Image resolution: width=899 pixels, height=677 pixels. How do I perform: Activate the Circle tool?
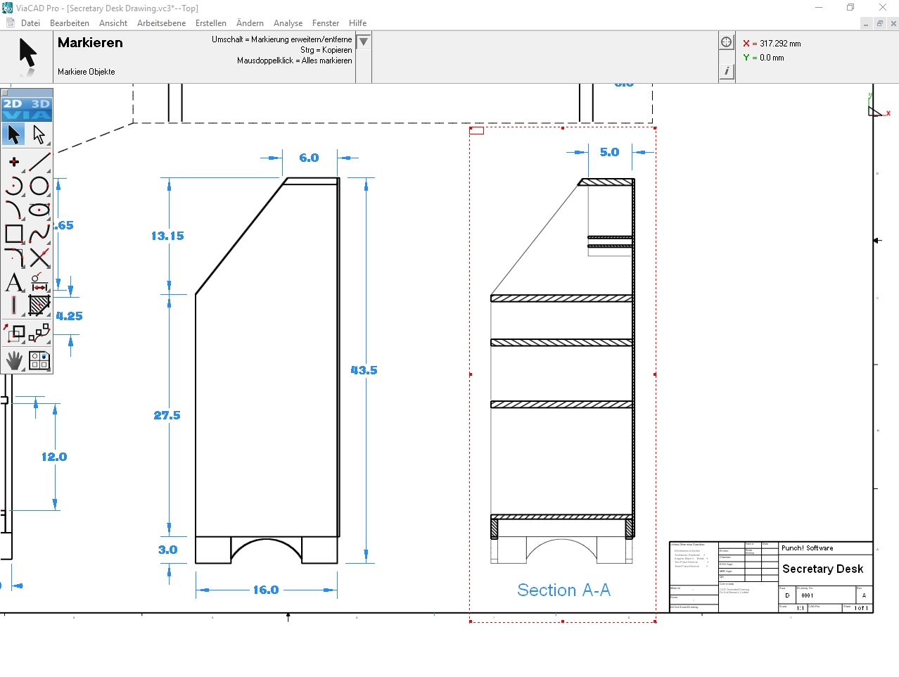(x=39, y=186)
